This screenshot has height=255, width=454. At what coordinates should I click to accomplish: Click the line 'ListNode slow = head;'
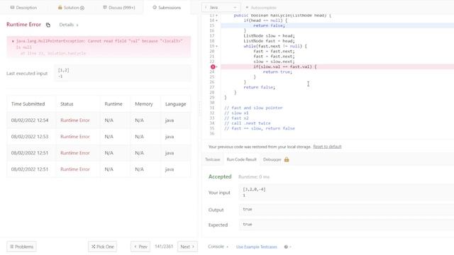tap(269, 36)
